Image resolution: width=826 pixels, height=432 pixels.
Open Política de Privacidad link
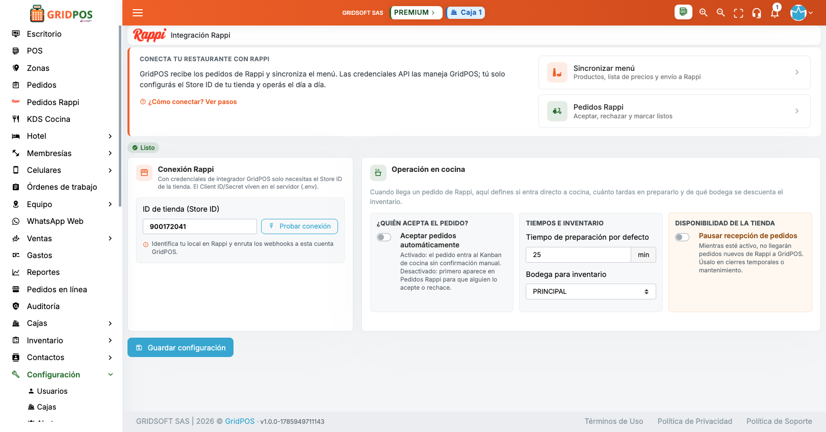(694, 421)
